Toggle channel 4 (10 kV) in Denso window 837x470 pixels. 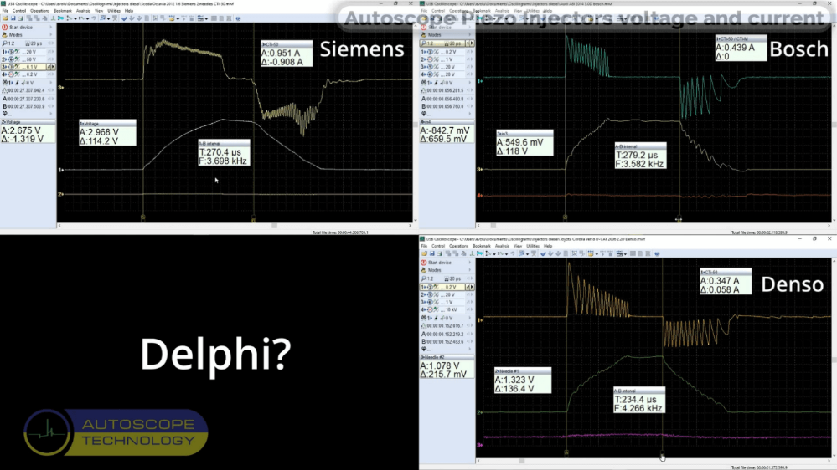click(x=444, y=309)
